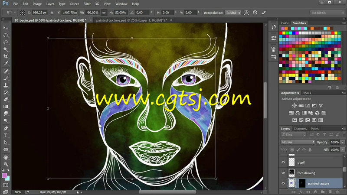
Task: Toggle lock position
Action: 304,149
